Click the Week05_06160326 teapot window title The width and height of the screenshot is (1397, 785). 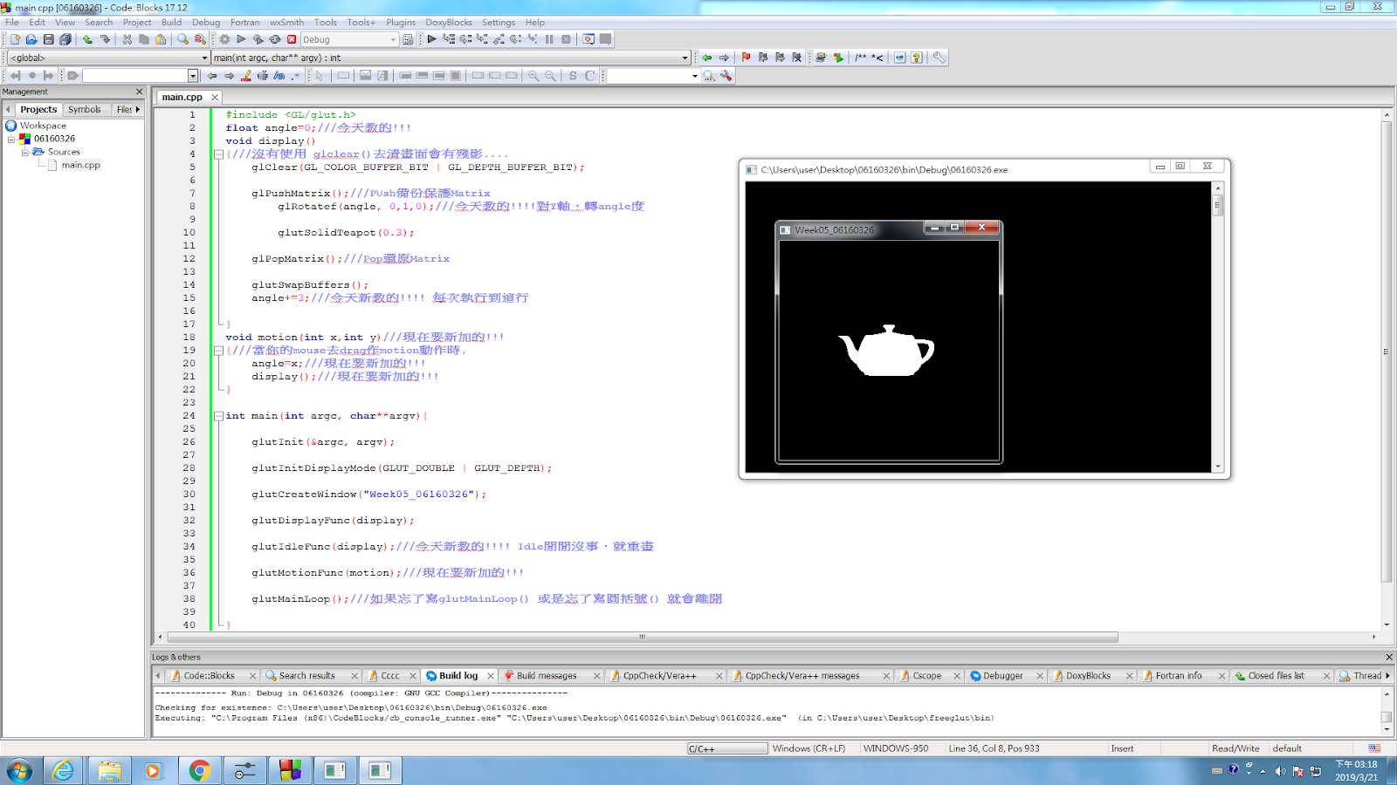(x=834, y=230)
